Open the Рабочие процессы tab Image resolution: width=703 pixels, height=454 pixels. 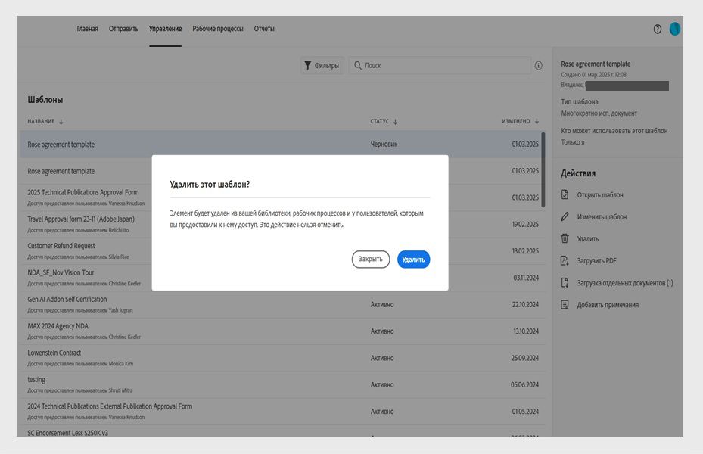218,29
